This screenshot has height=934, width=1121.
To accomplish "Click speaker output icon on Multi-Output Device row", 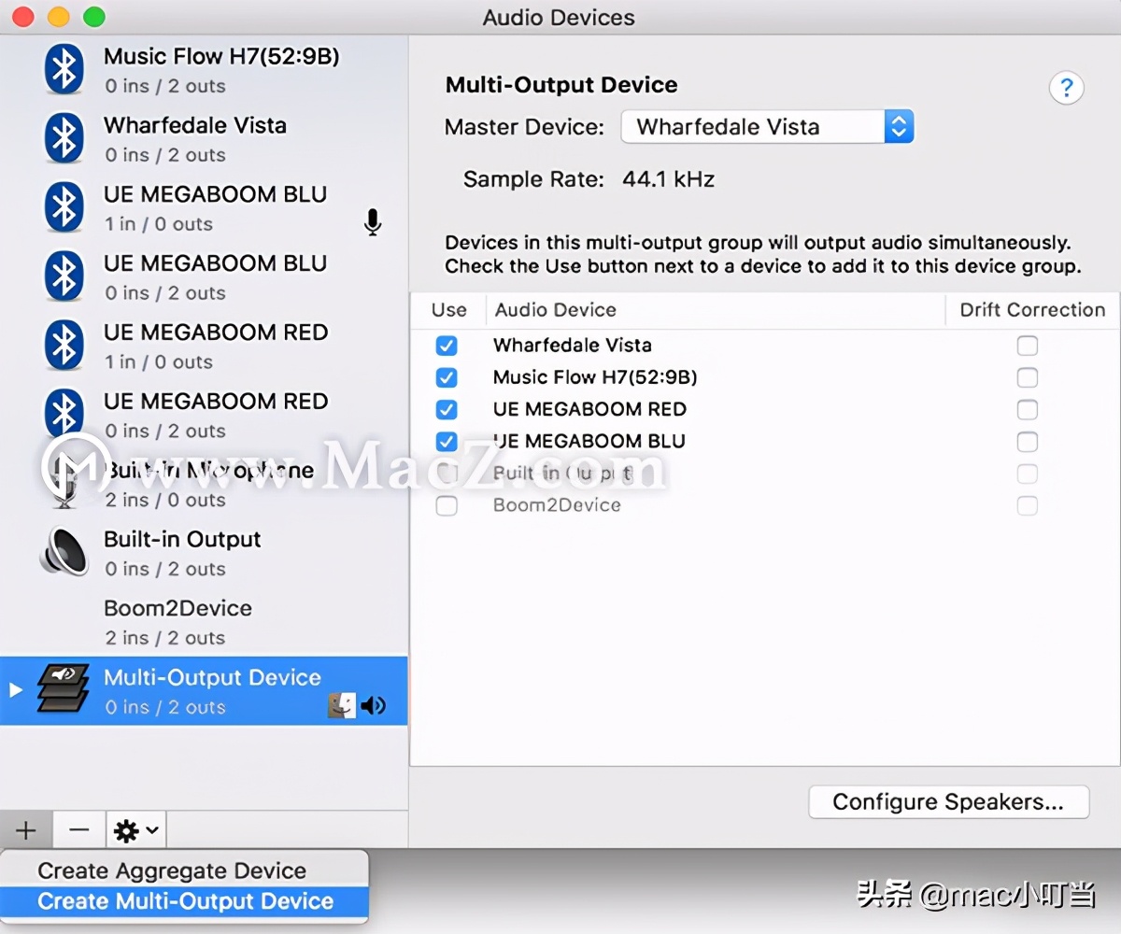I will tap(374, 705).
